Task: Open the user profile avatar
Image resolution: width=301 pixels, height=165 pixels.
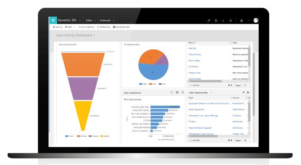Action: tap(256, 20)
